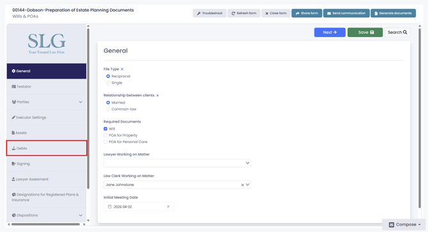The height and width of the screenshot is (232, 428).
Task: Open the Debts section
Action: [47, 148]
